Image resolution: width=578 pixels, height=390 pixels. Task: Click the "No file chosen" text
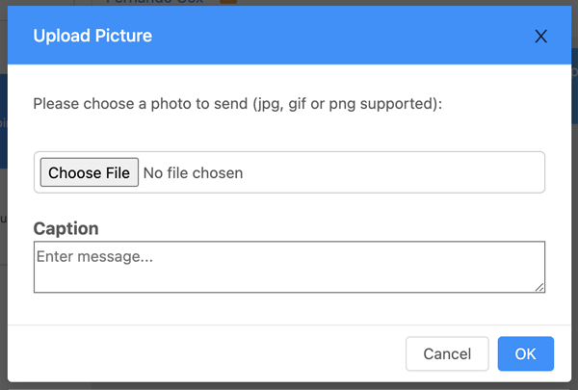[193, 173]
